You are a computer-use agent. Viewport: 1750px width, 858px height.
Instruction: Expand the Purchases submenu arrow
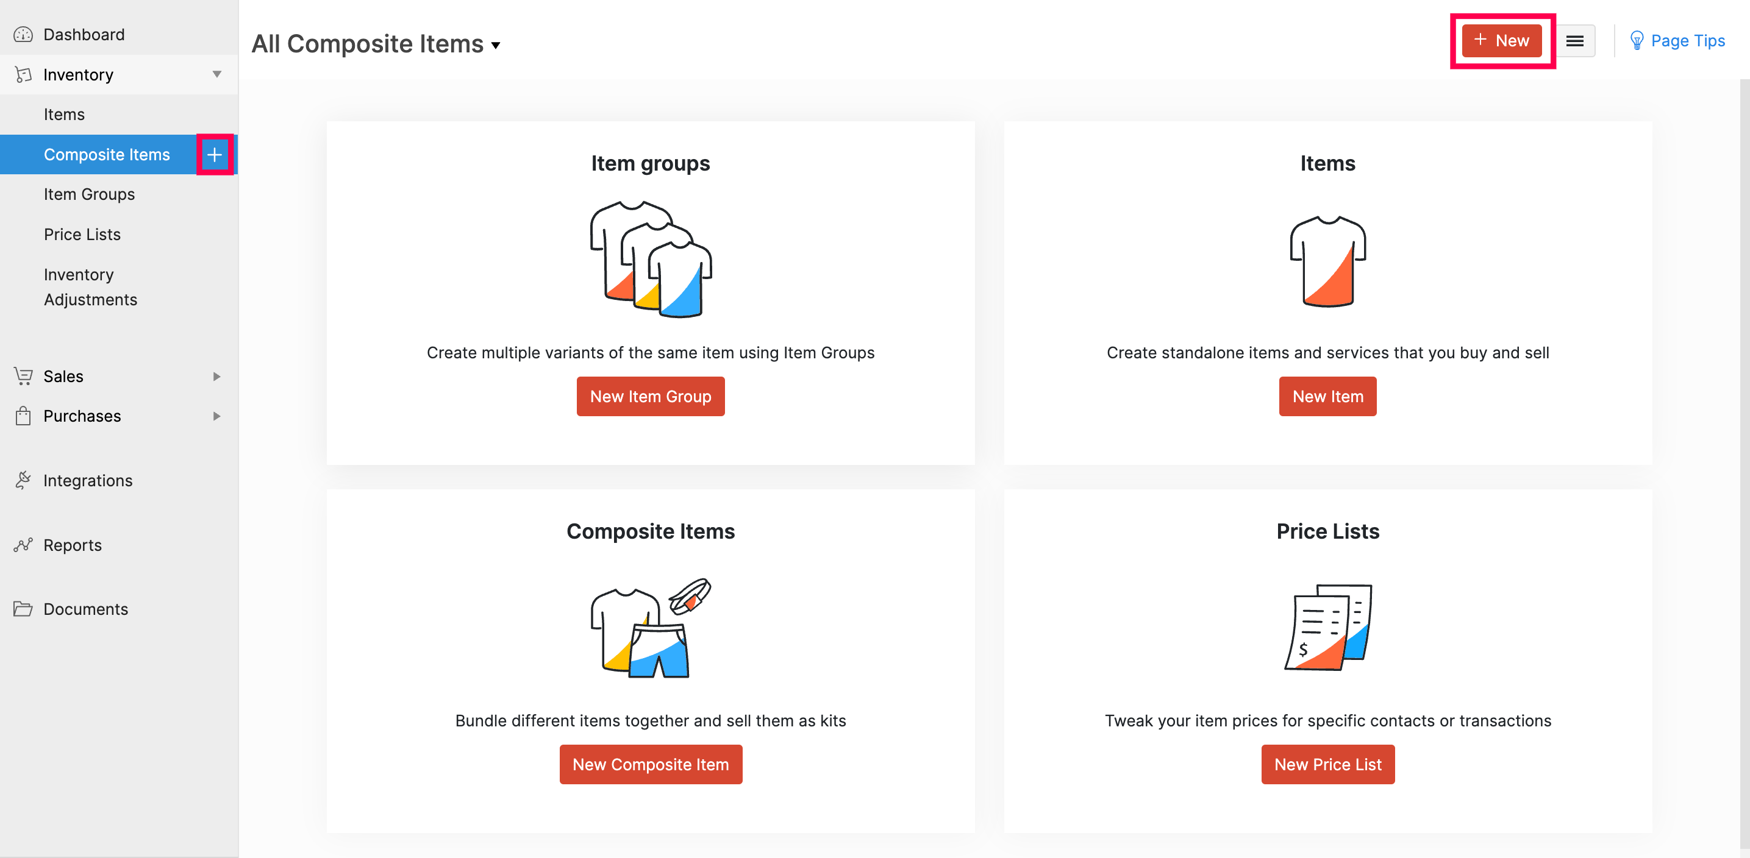click(x=216, y=416)
